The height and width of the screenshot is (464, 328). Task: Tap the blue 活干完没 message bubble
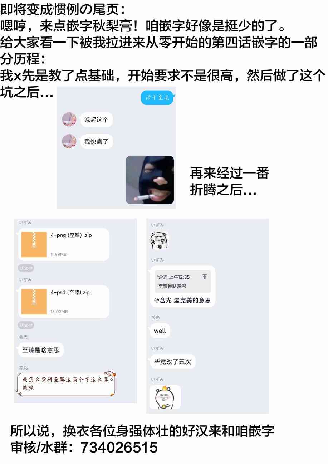pos(157,98)
